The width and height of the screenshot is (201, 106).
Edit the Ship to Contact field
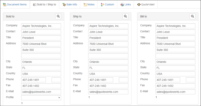click(x=108, y=32)
